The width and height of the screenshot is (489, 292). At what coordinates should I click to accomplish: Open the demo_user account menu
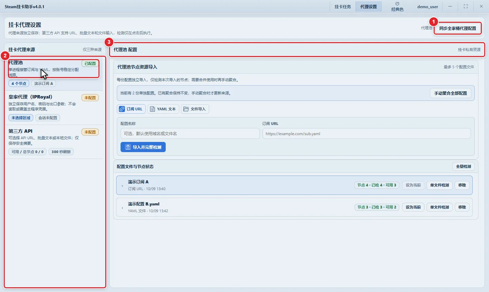coord(428,6)
